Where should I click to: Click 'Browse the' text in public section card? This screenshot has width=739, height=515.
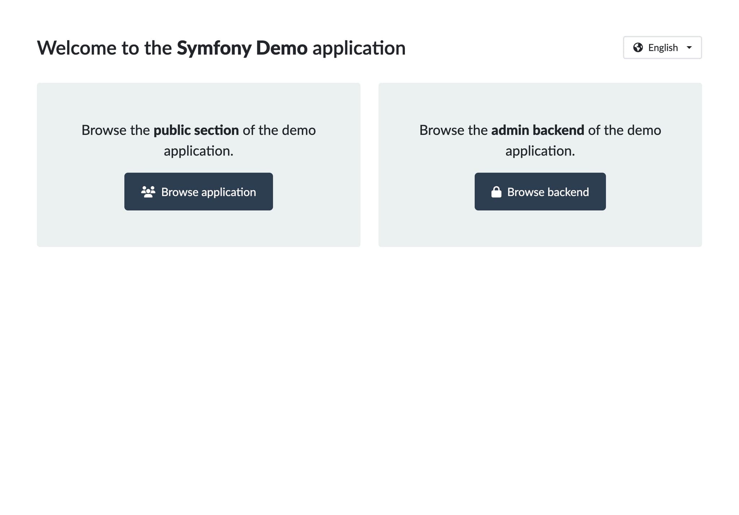coord(115,130)
